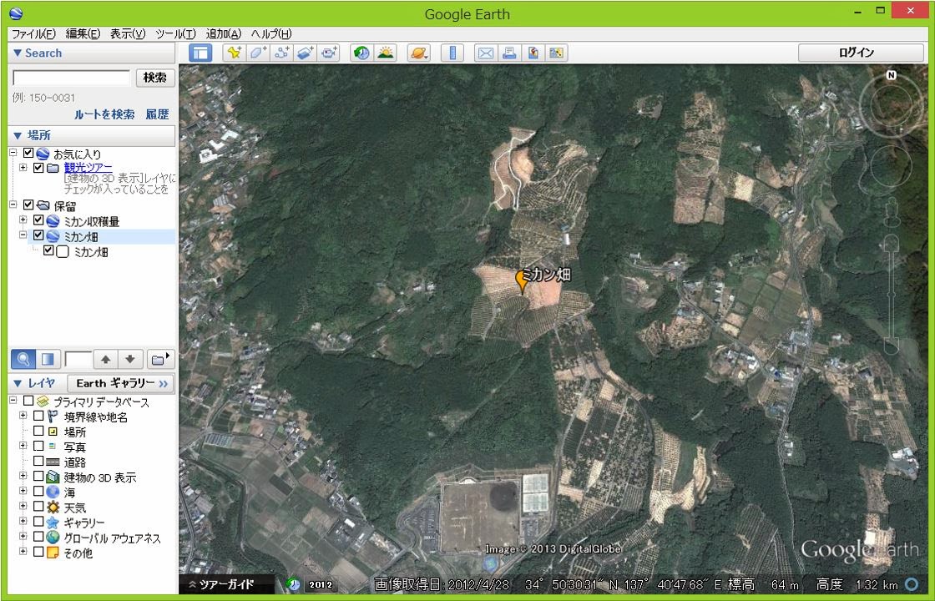The width and height of the screenshot is (935, 601).
Task: Click the 検索 search button
Action: (155, 78)
